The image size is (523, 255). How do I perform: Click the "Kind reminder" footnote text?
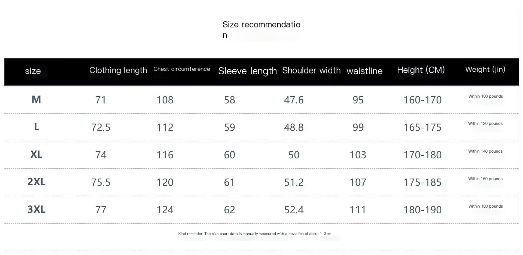coord(255,234)
